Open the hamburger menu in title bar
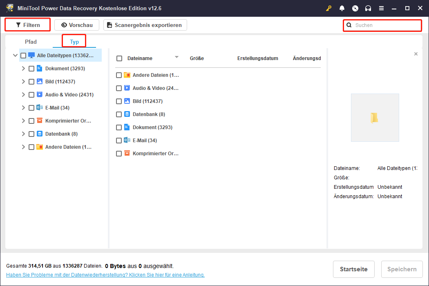 point(381,8)
